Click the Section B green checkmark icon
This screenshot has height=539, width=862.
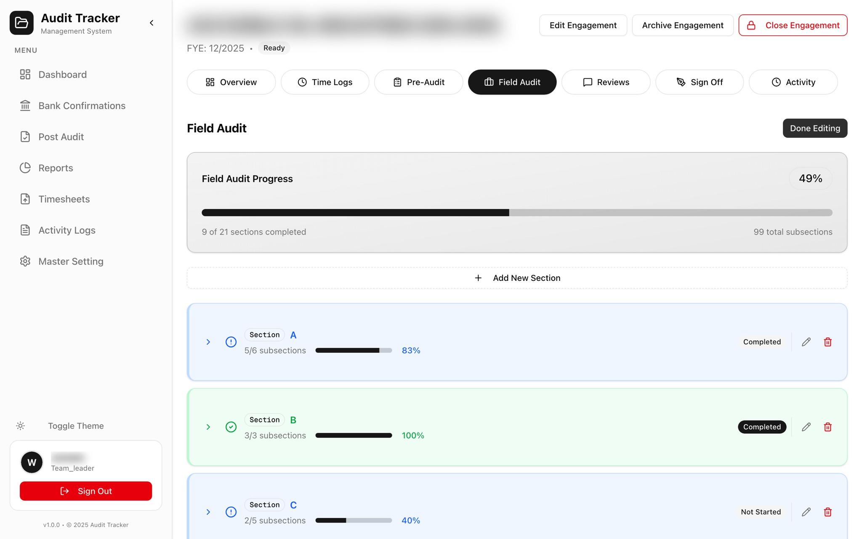[231, 427]
